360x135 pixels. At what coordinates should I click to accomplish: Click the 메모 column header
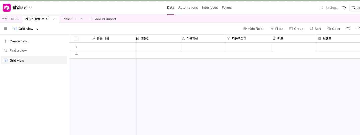click(293, 39)
